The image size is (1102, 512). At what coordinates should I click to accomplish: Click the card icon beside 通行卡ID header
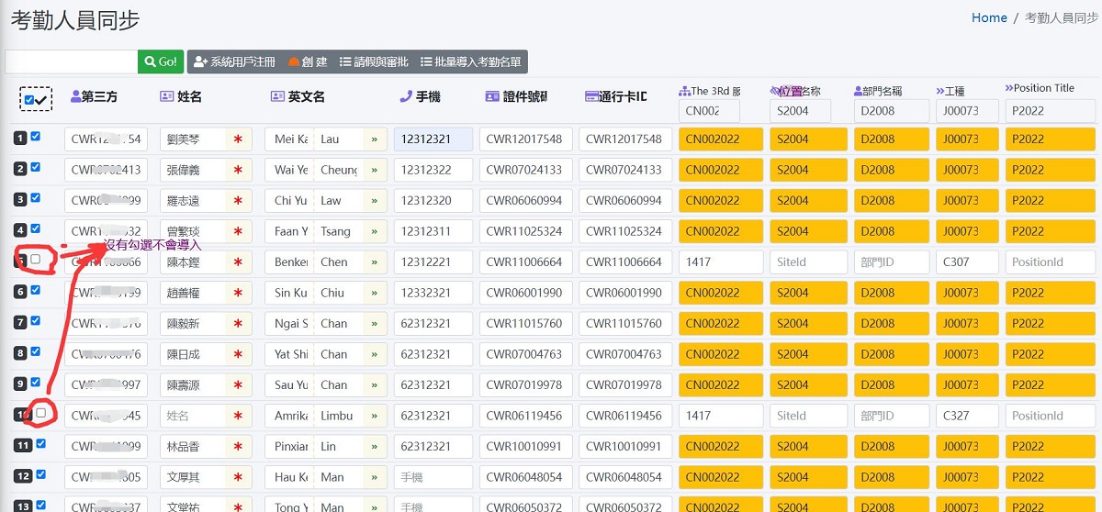tap(590, 96)
